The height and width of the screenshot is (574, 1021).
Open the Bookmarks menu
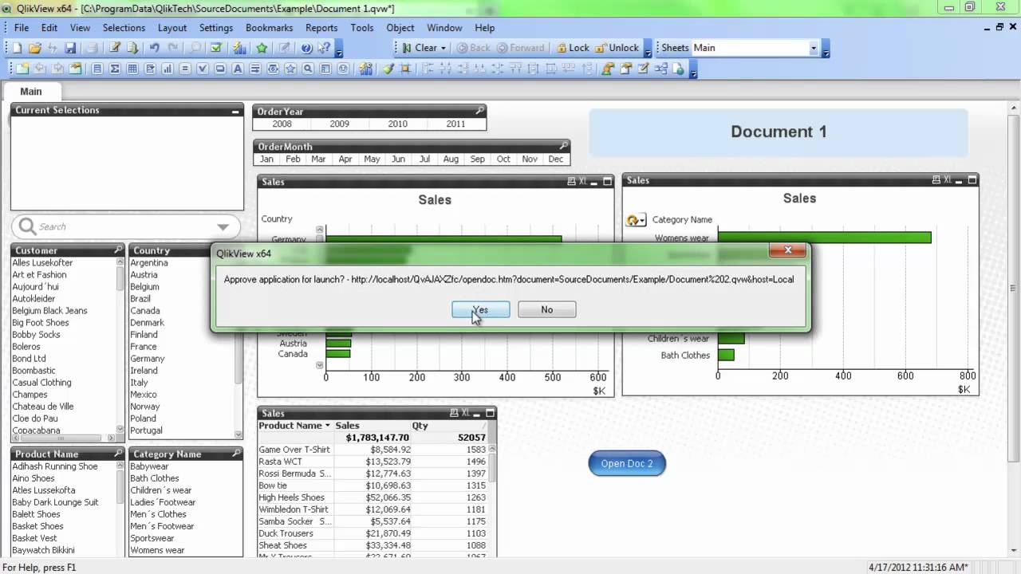(270, 27)
